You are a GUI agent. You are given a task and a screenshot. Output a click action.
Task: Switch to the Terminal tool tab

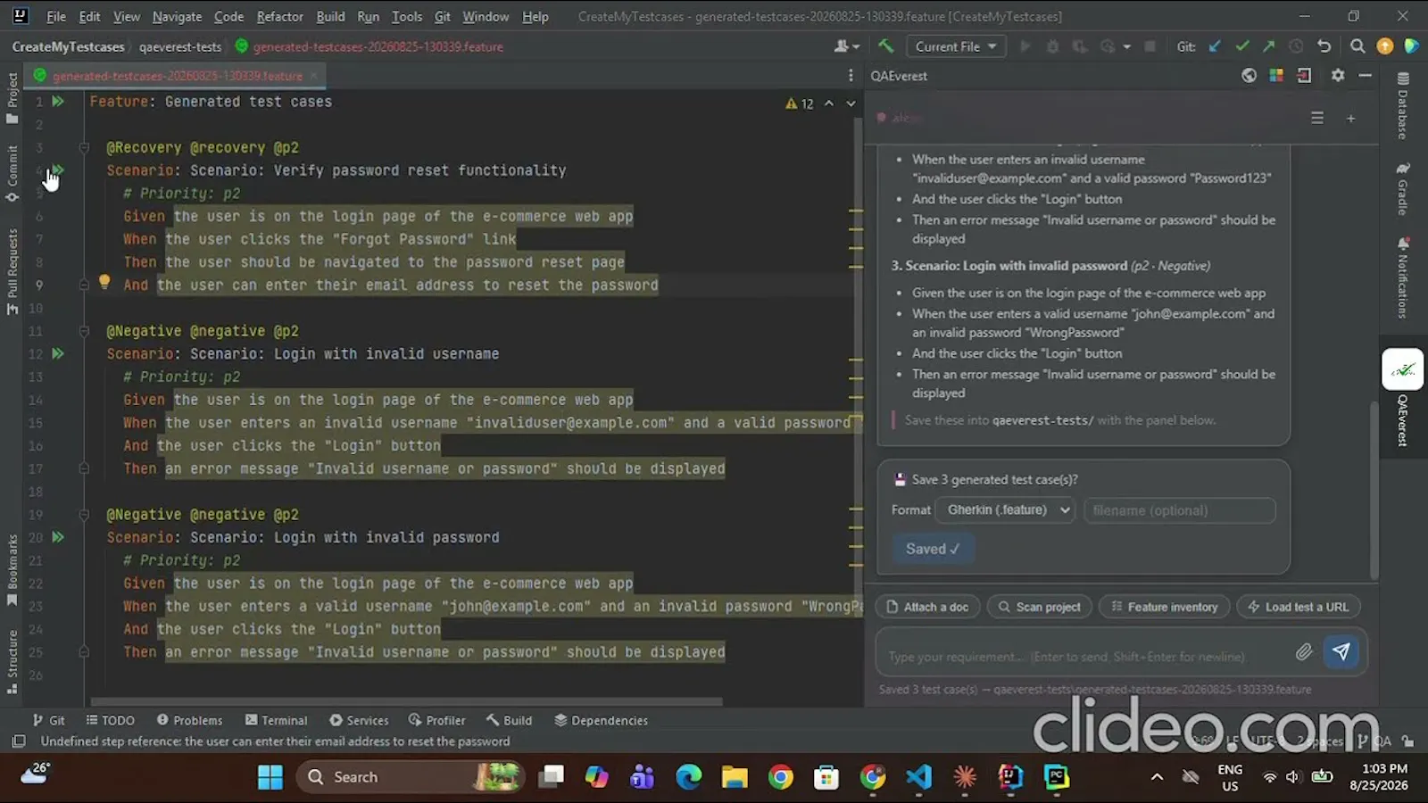pos(277,720)
